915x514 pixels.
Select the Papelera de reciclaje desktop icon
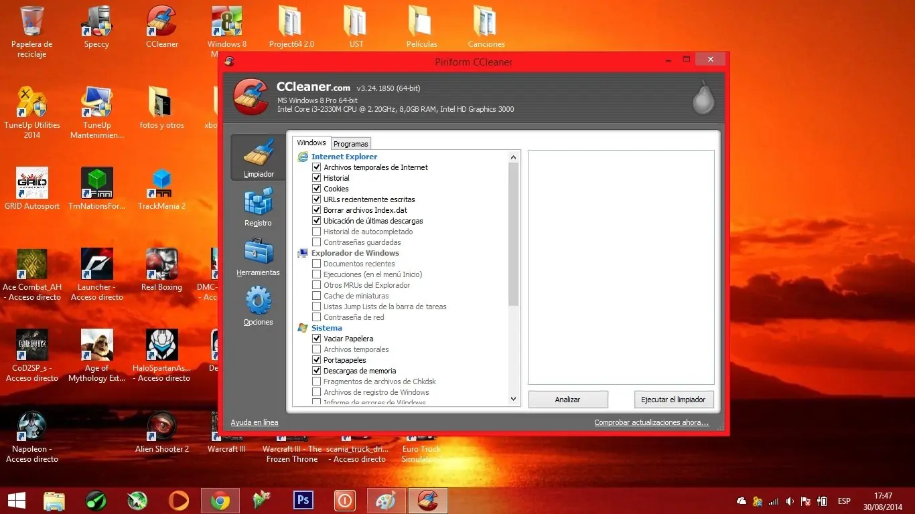(x=32, y=31)
